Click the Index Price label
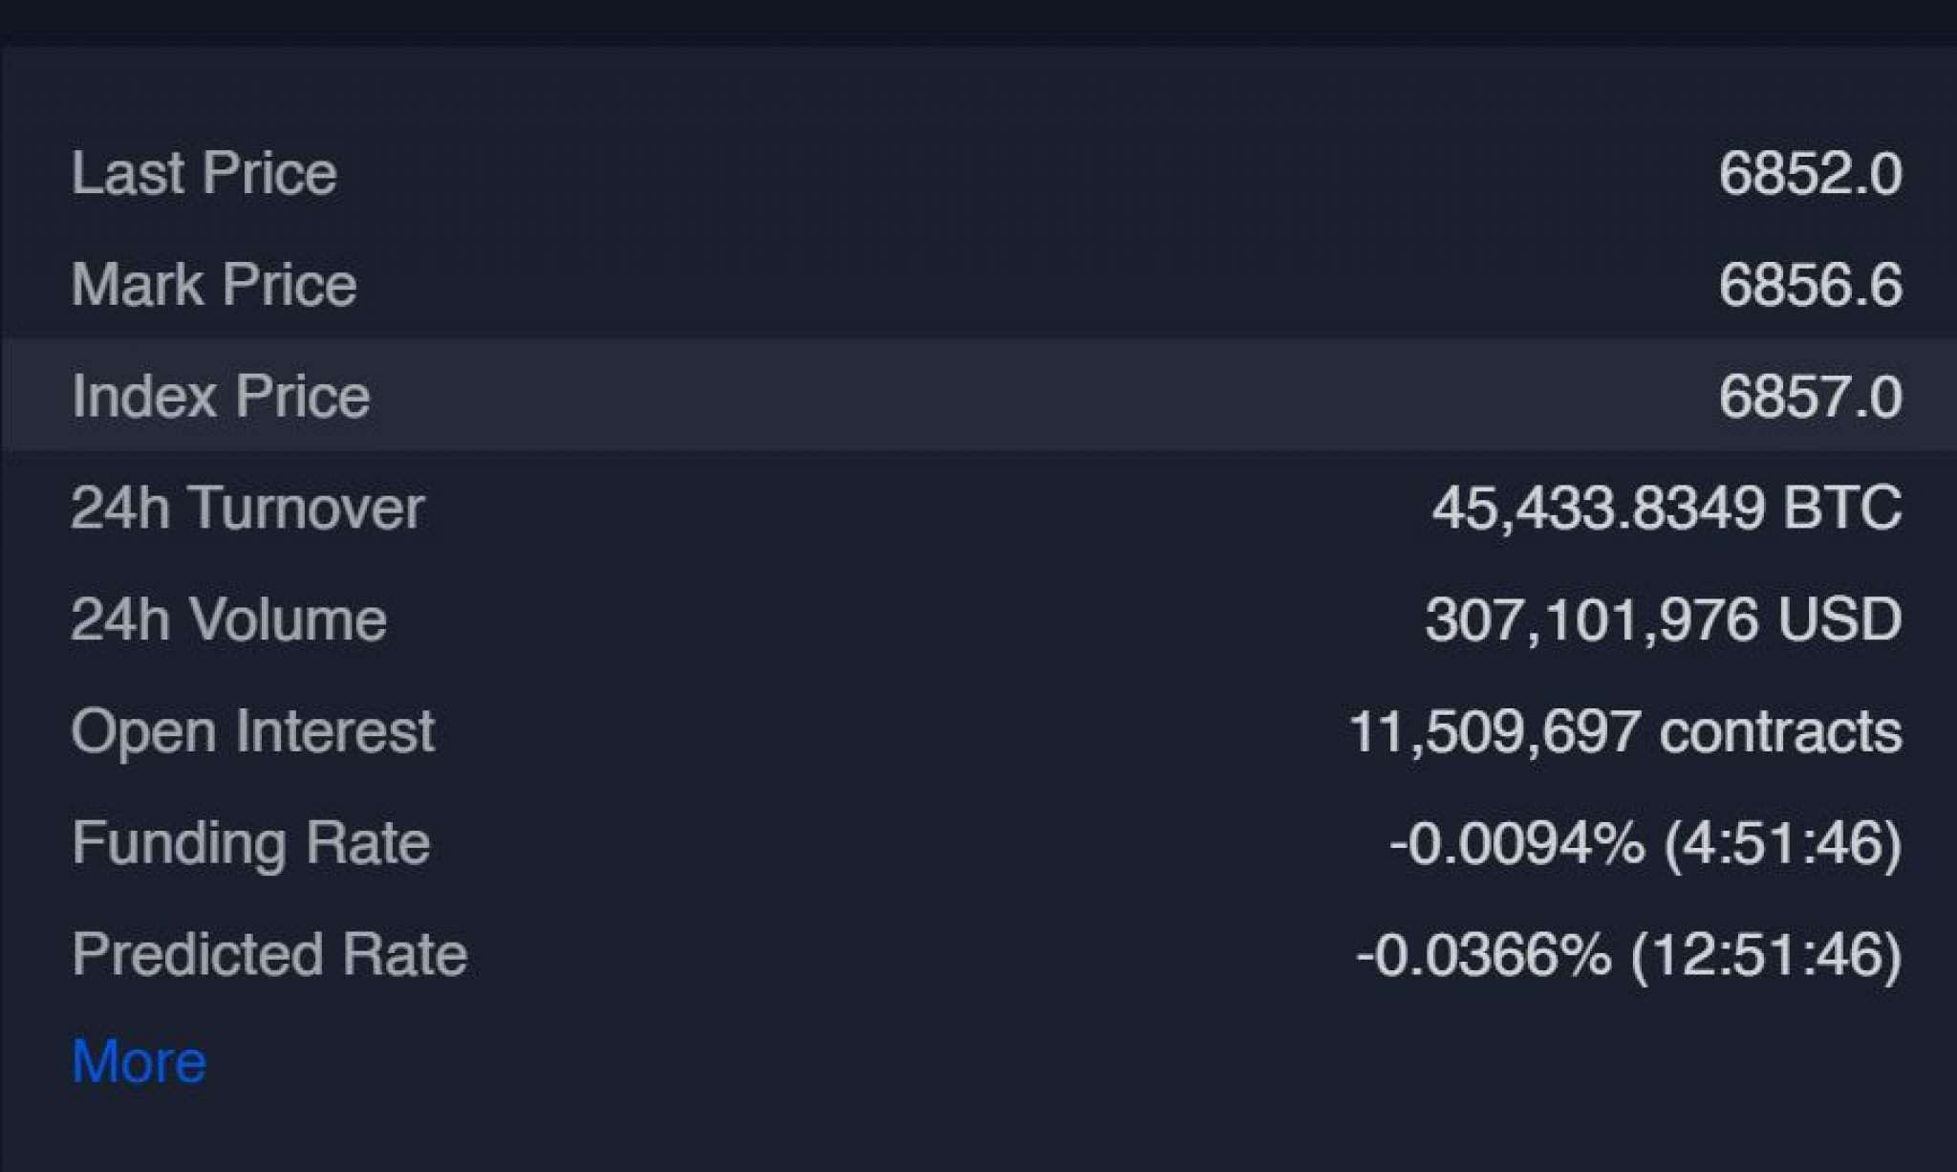 [220, 396]
